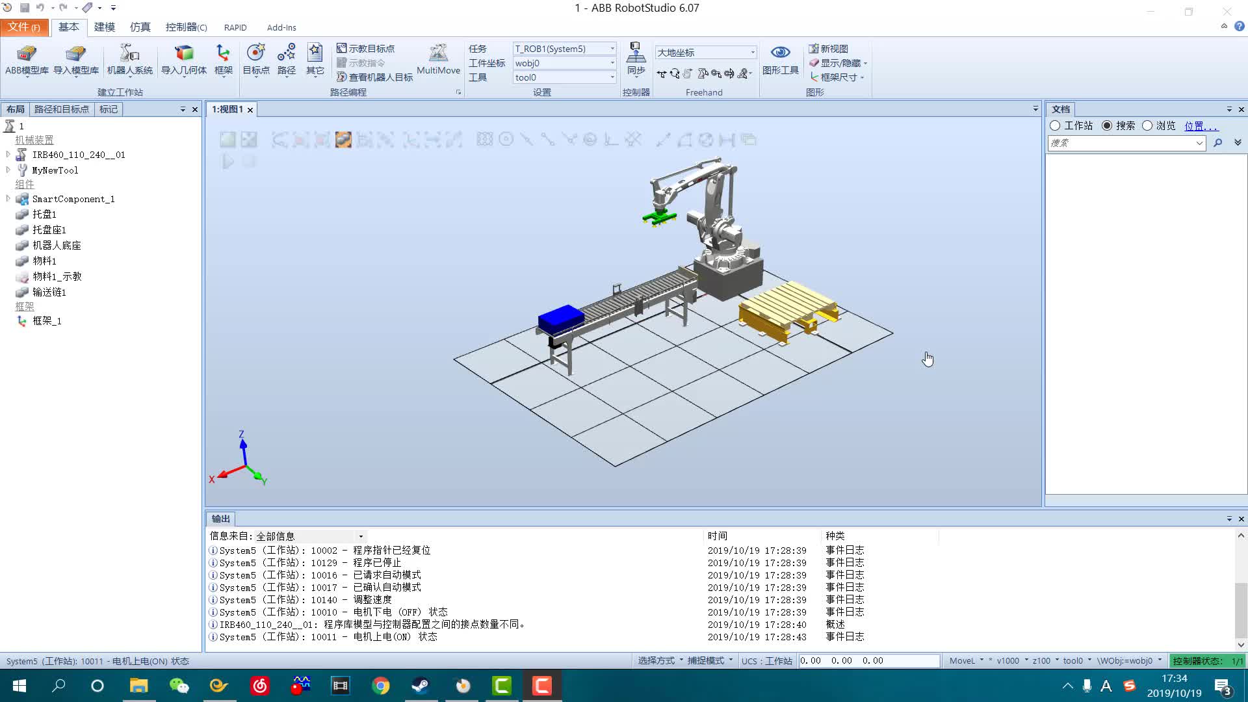
Task: Open Robot System builder (机器人系统)
Action: [x=129, y=60]
